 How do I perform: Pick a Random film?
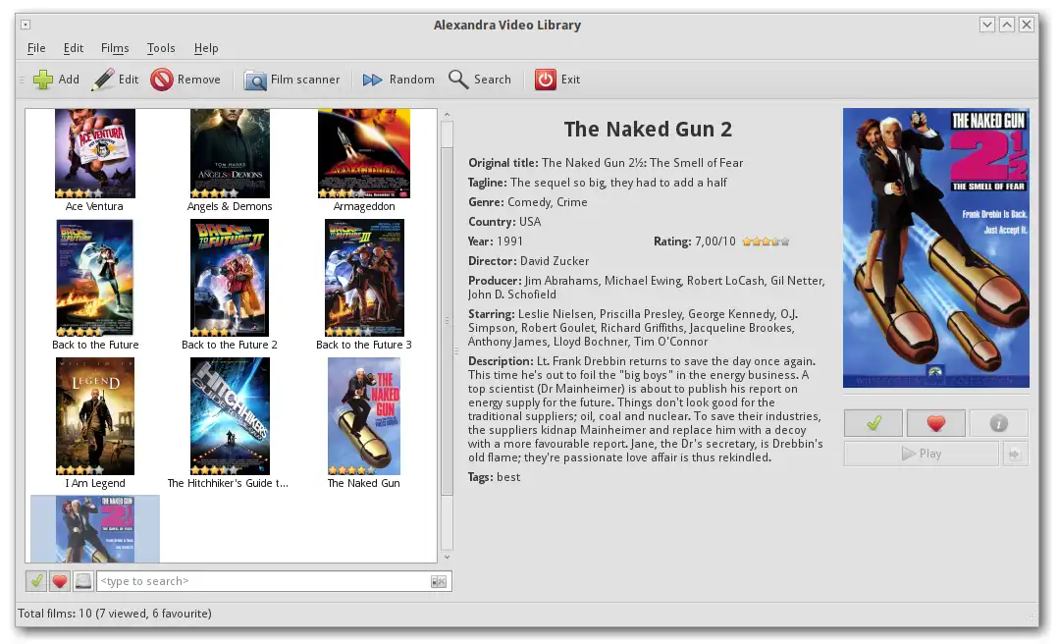(x=398, y=80)
